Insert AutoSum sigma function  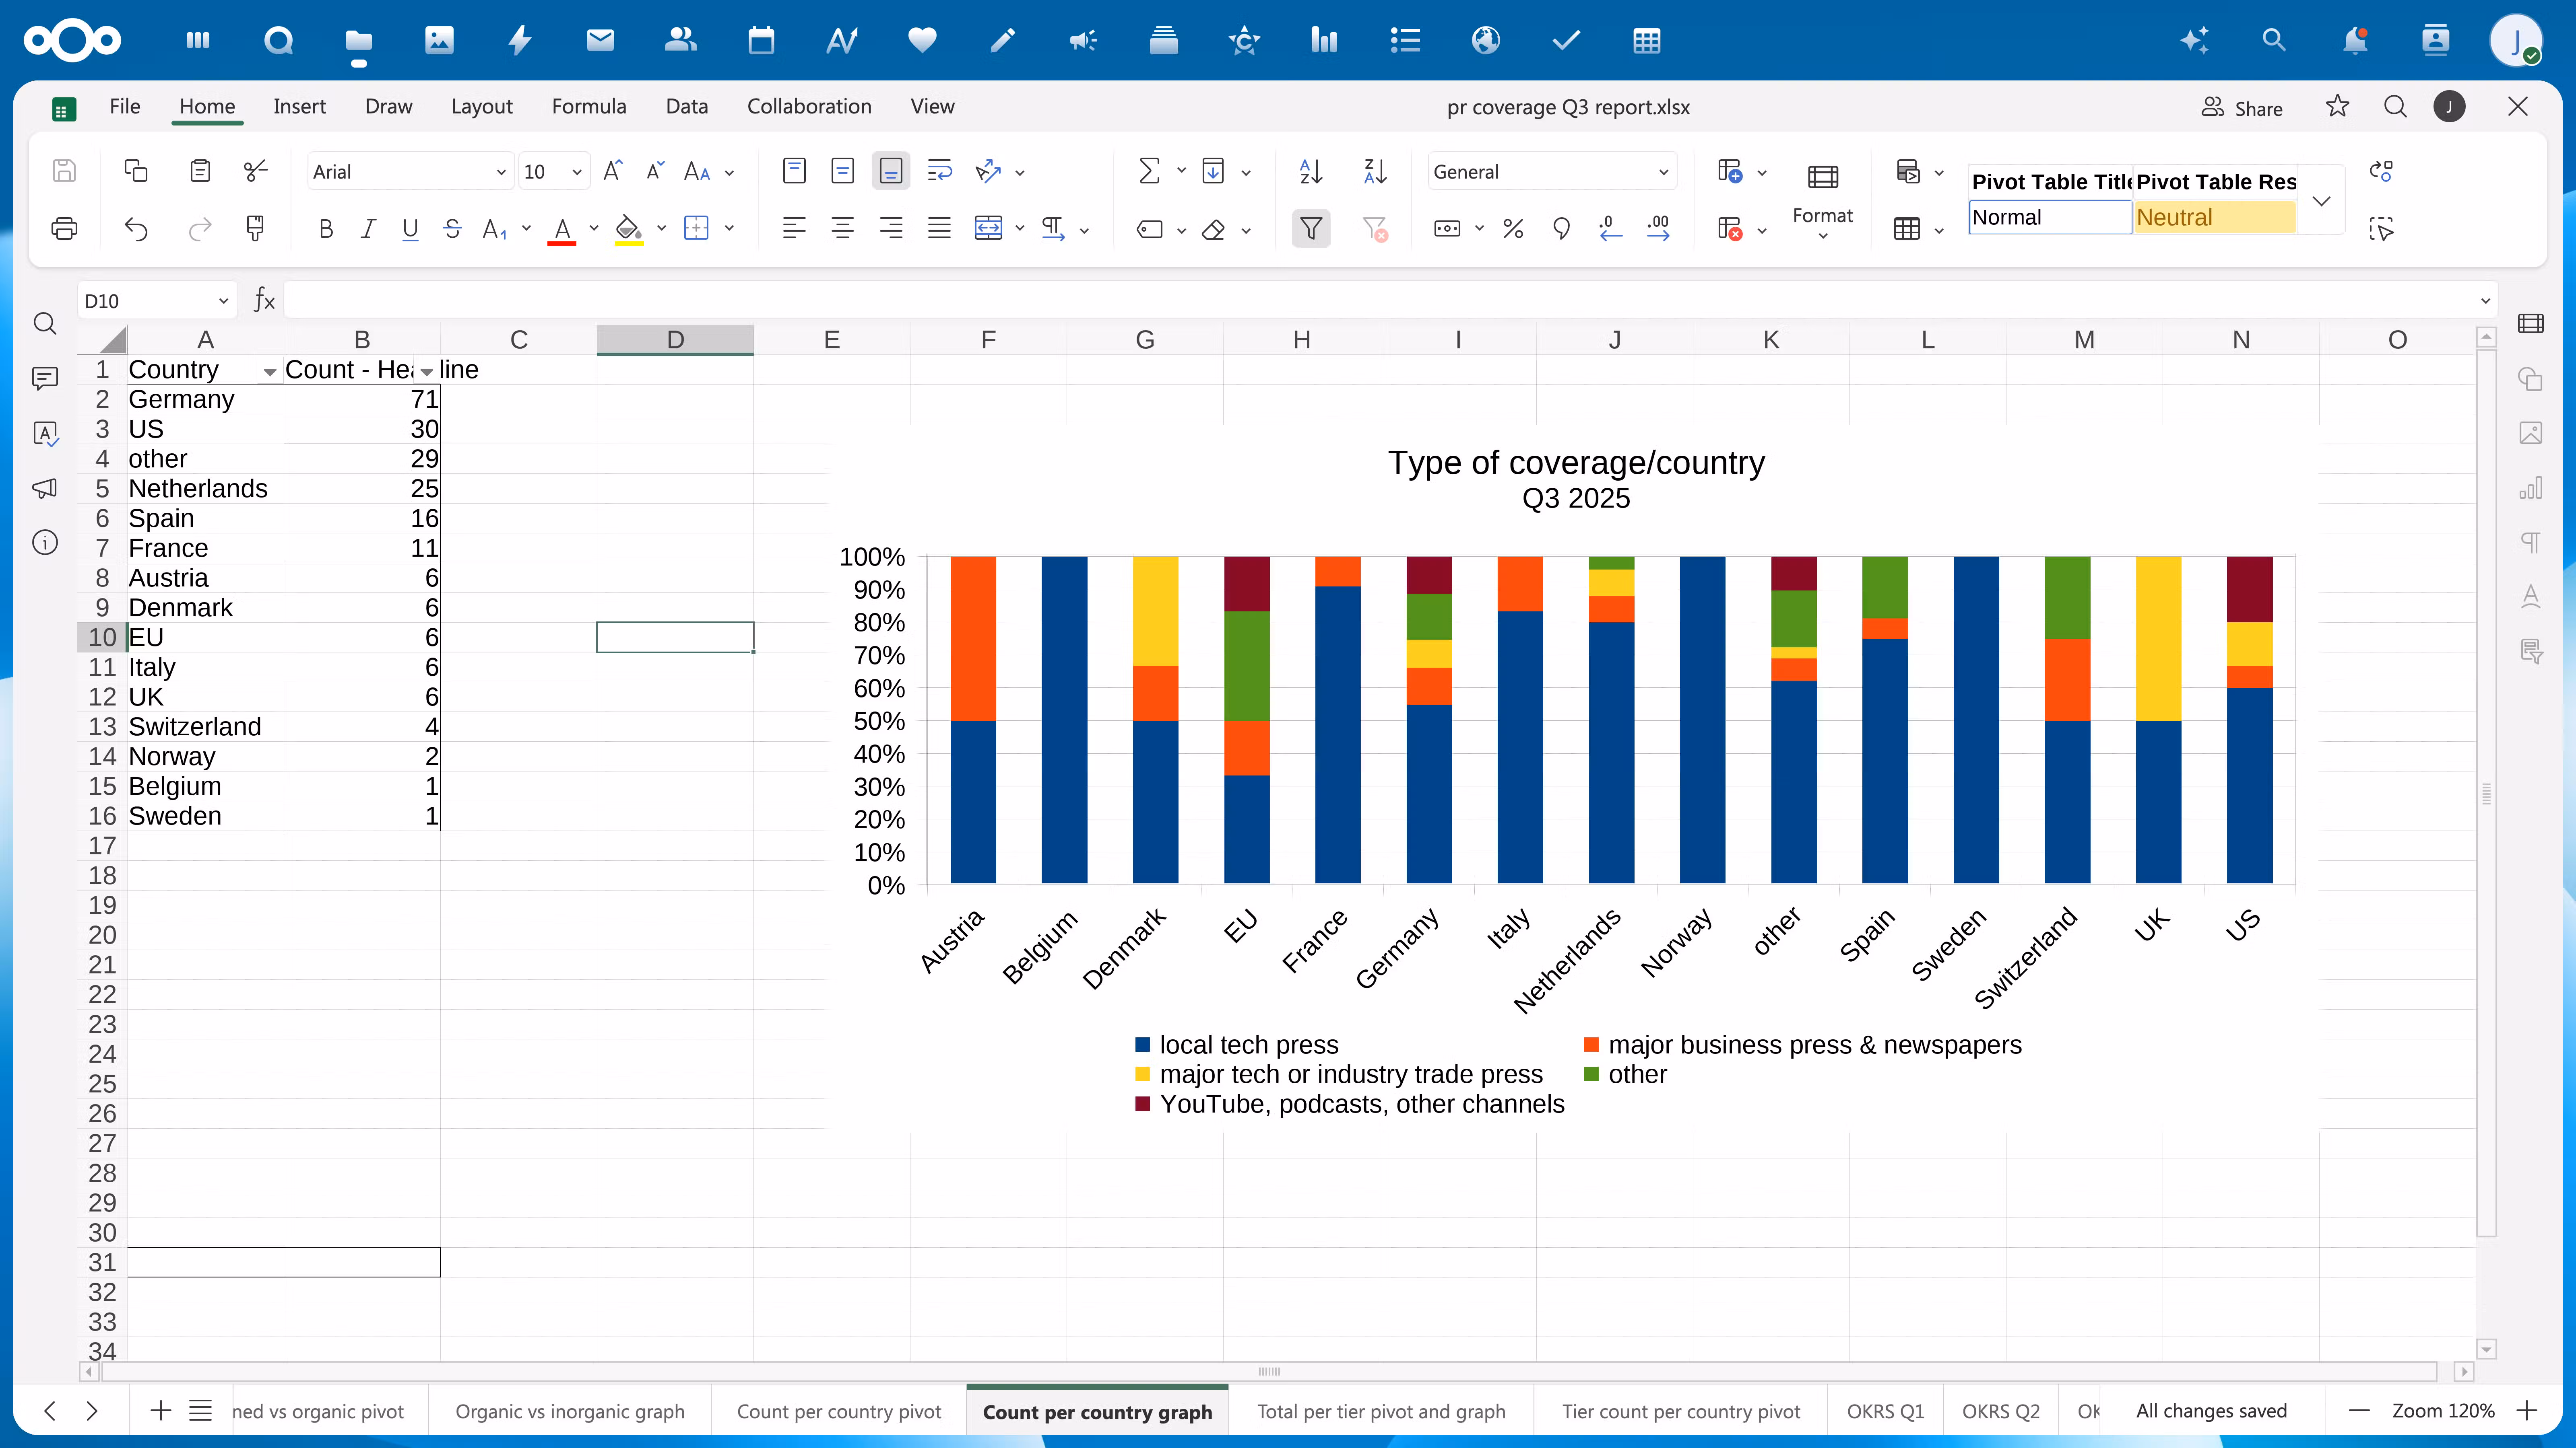click(1149, 171)
